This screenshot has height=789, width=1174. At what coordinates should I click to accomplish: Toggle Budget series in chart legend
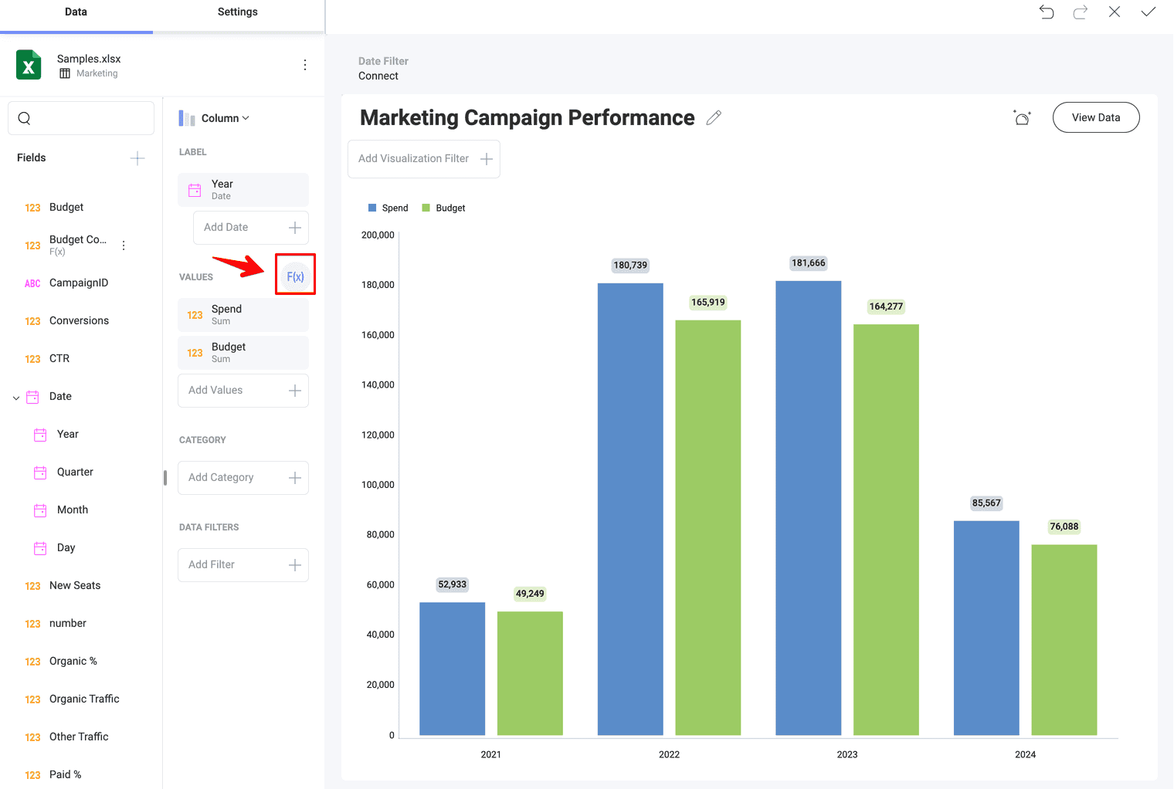point(443,208)
